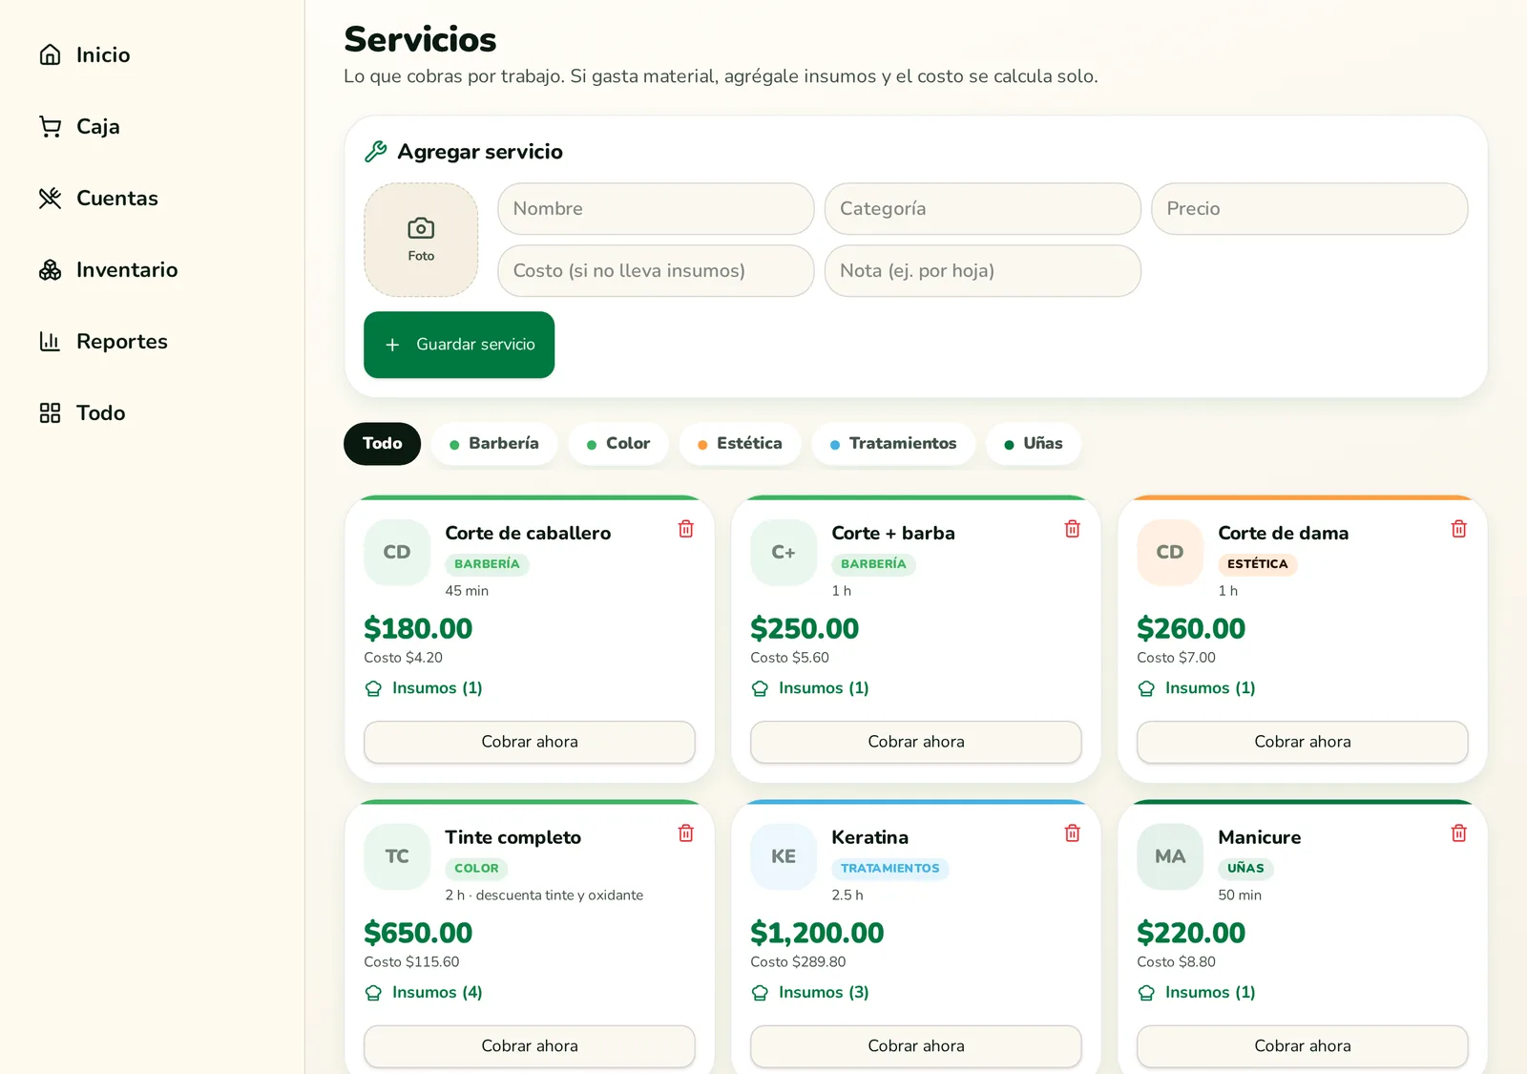Click the CD avatar of Corte de dama

click(1170, 552)
